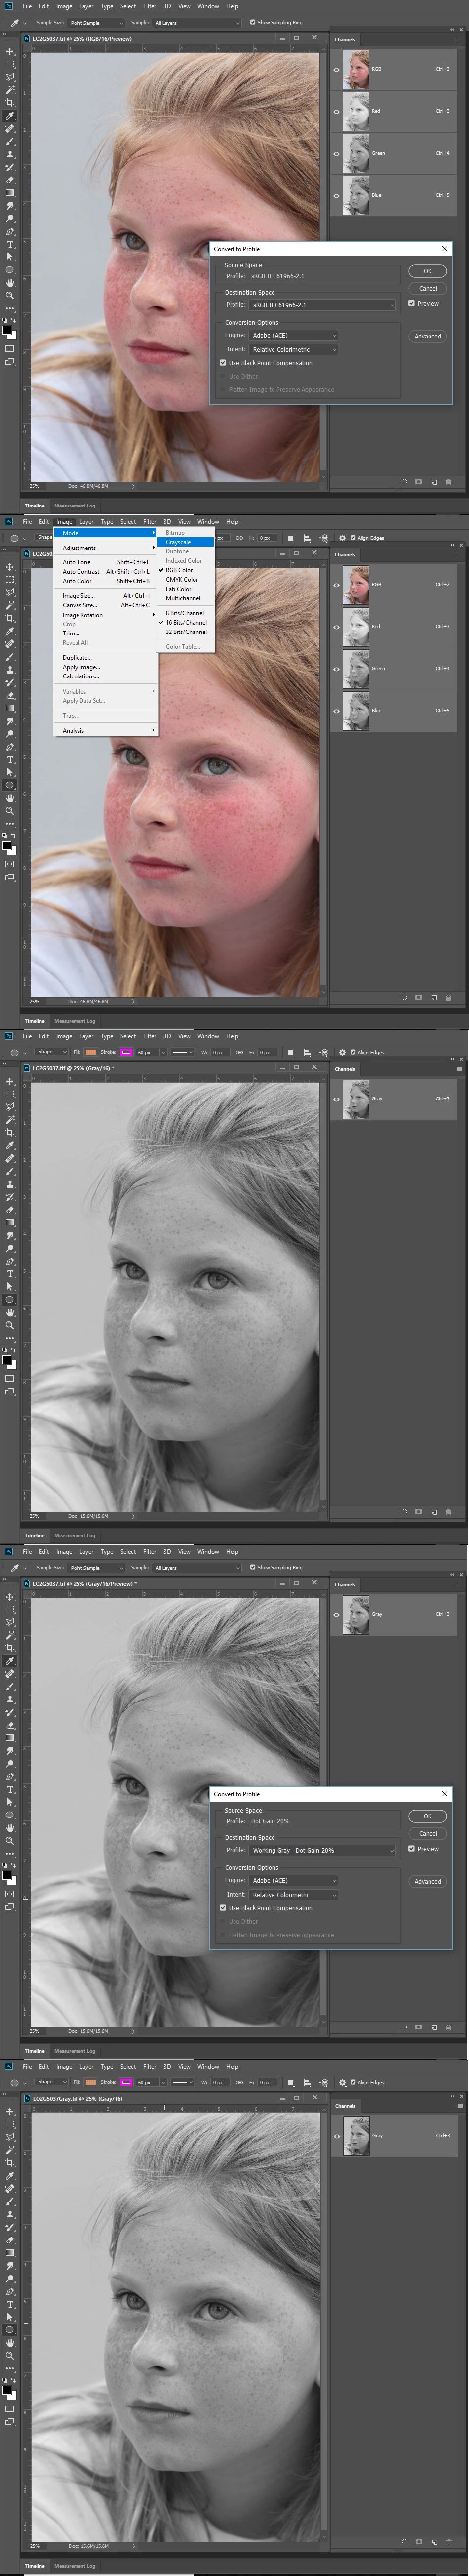
Task: Open Measurement Log tab under the LO2G5037Gray.tif window
Action: [x=75, y=2566]
